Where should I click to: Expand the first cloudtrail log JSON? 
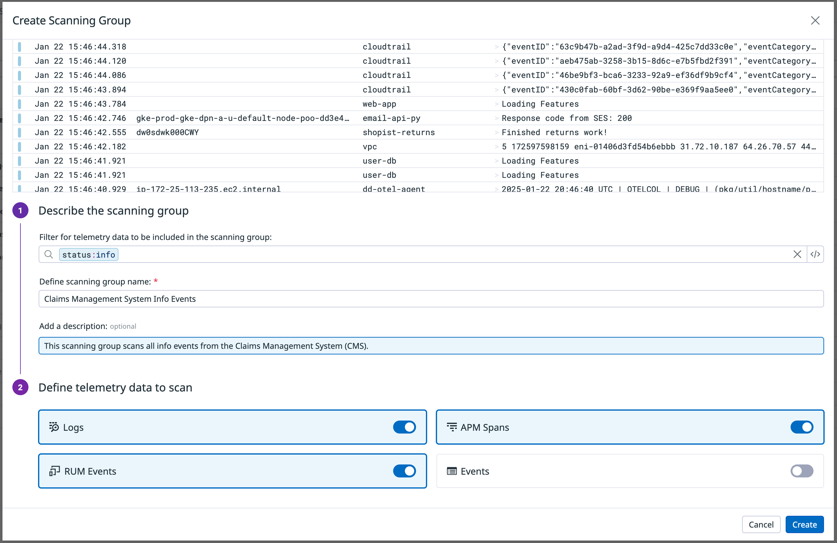pos(496,46)
